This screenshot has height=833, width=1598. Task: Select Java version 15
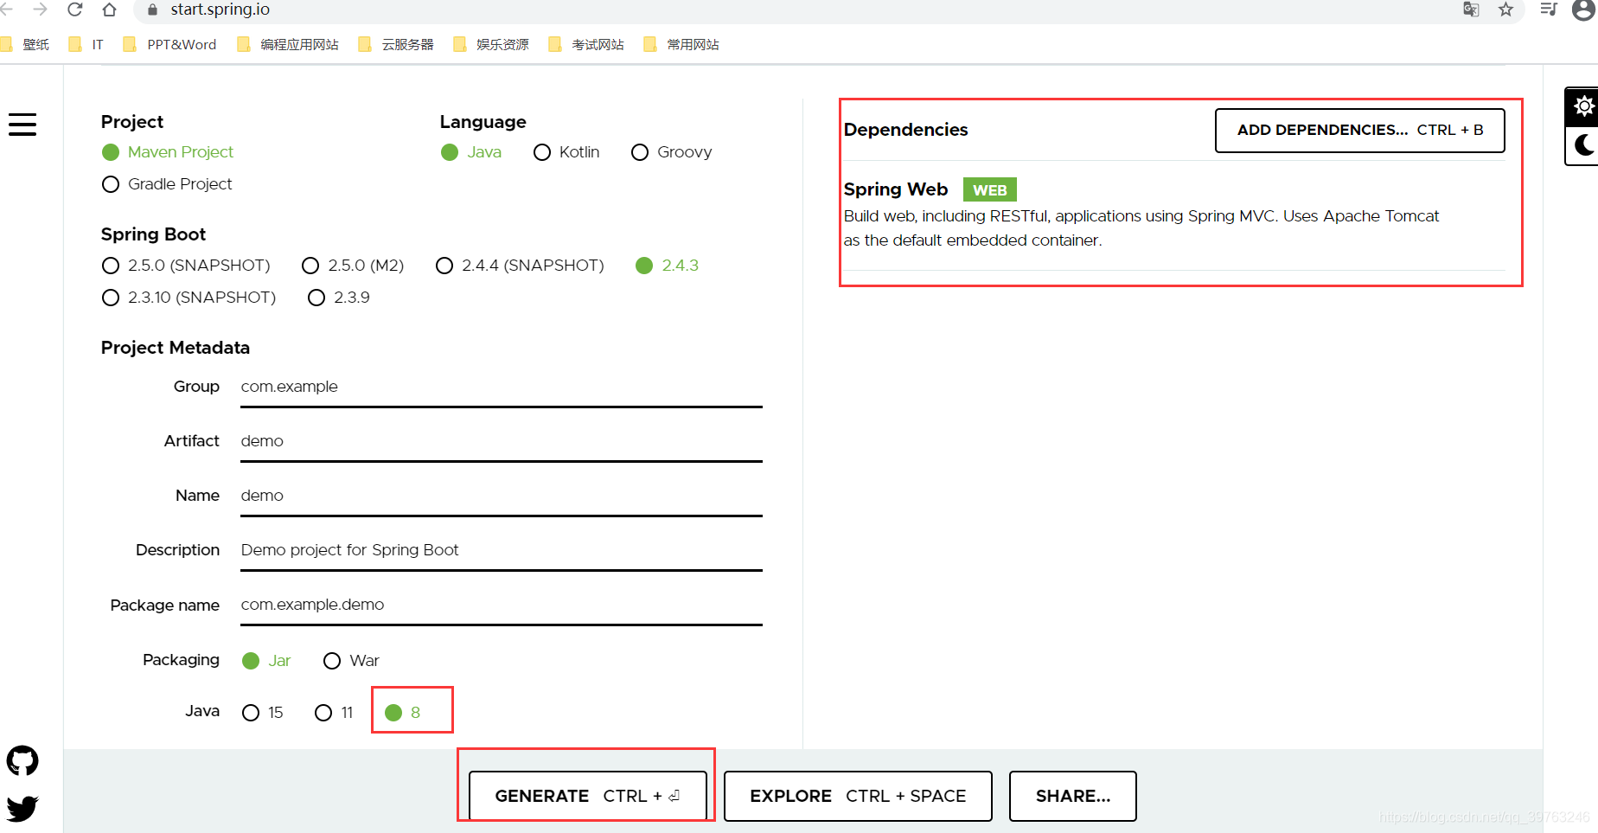[x=263, y=713]
